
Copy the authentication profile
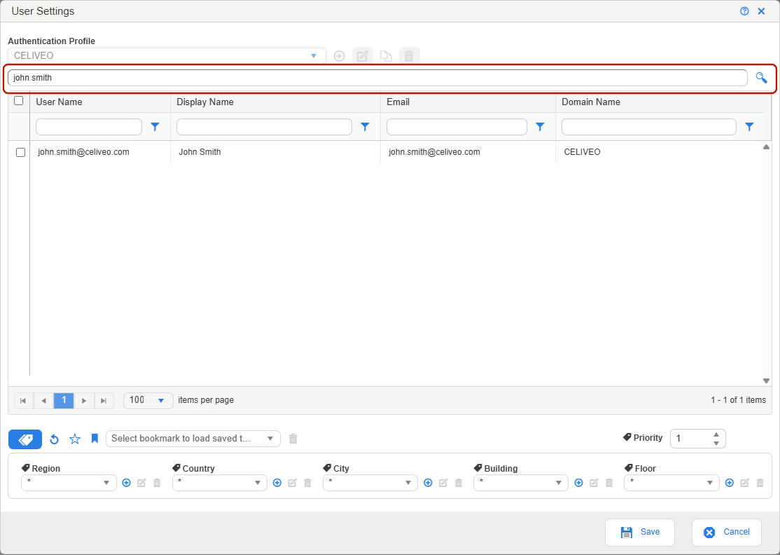point(386,56)
